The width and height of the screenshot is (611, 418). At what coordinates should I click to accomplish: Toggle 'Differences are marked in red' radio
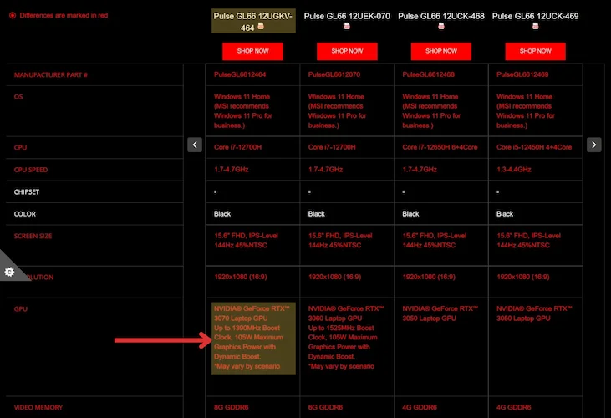click(13, 15)
